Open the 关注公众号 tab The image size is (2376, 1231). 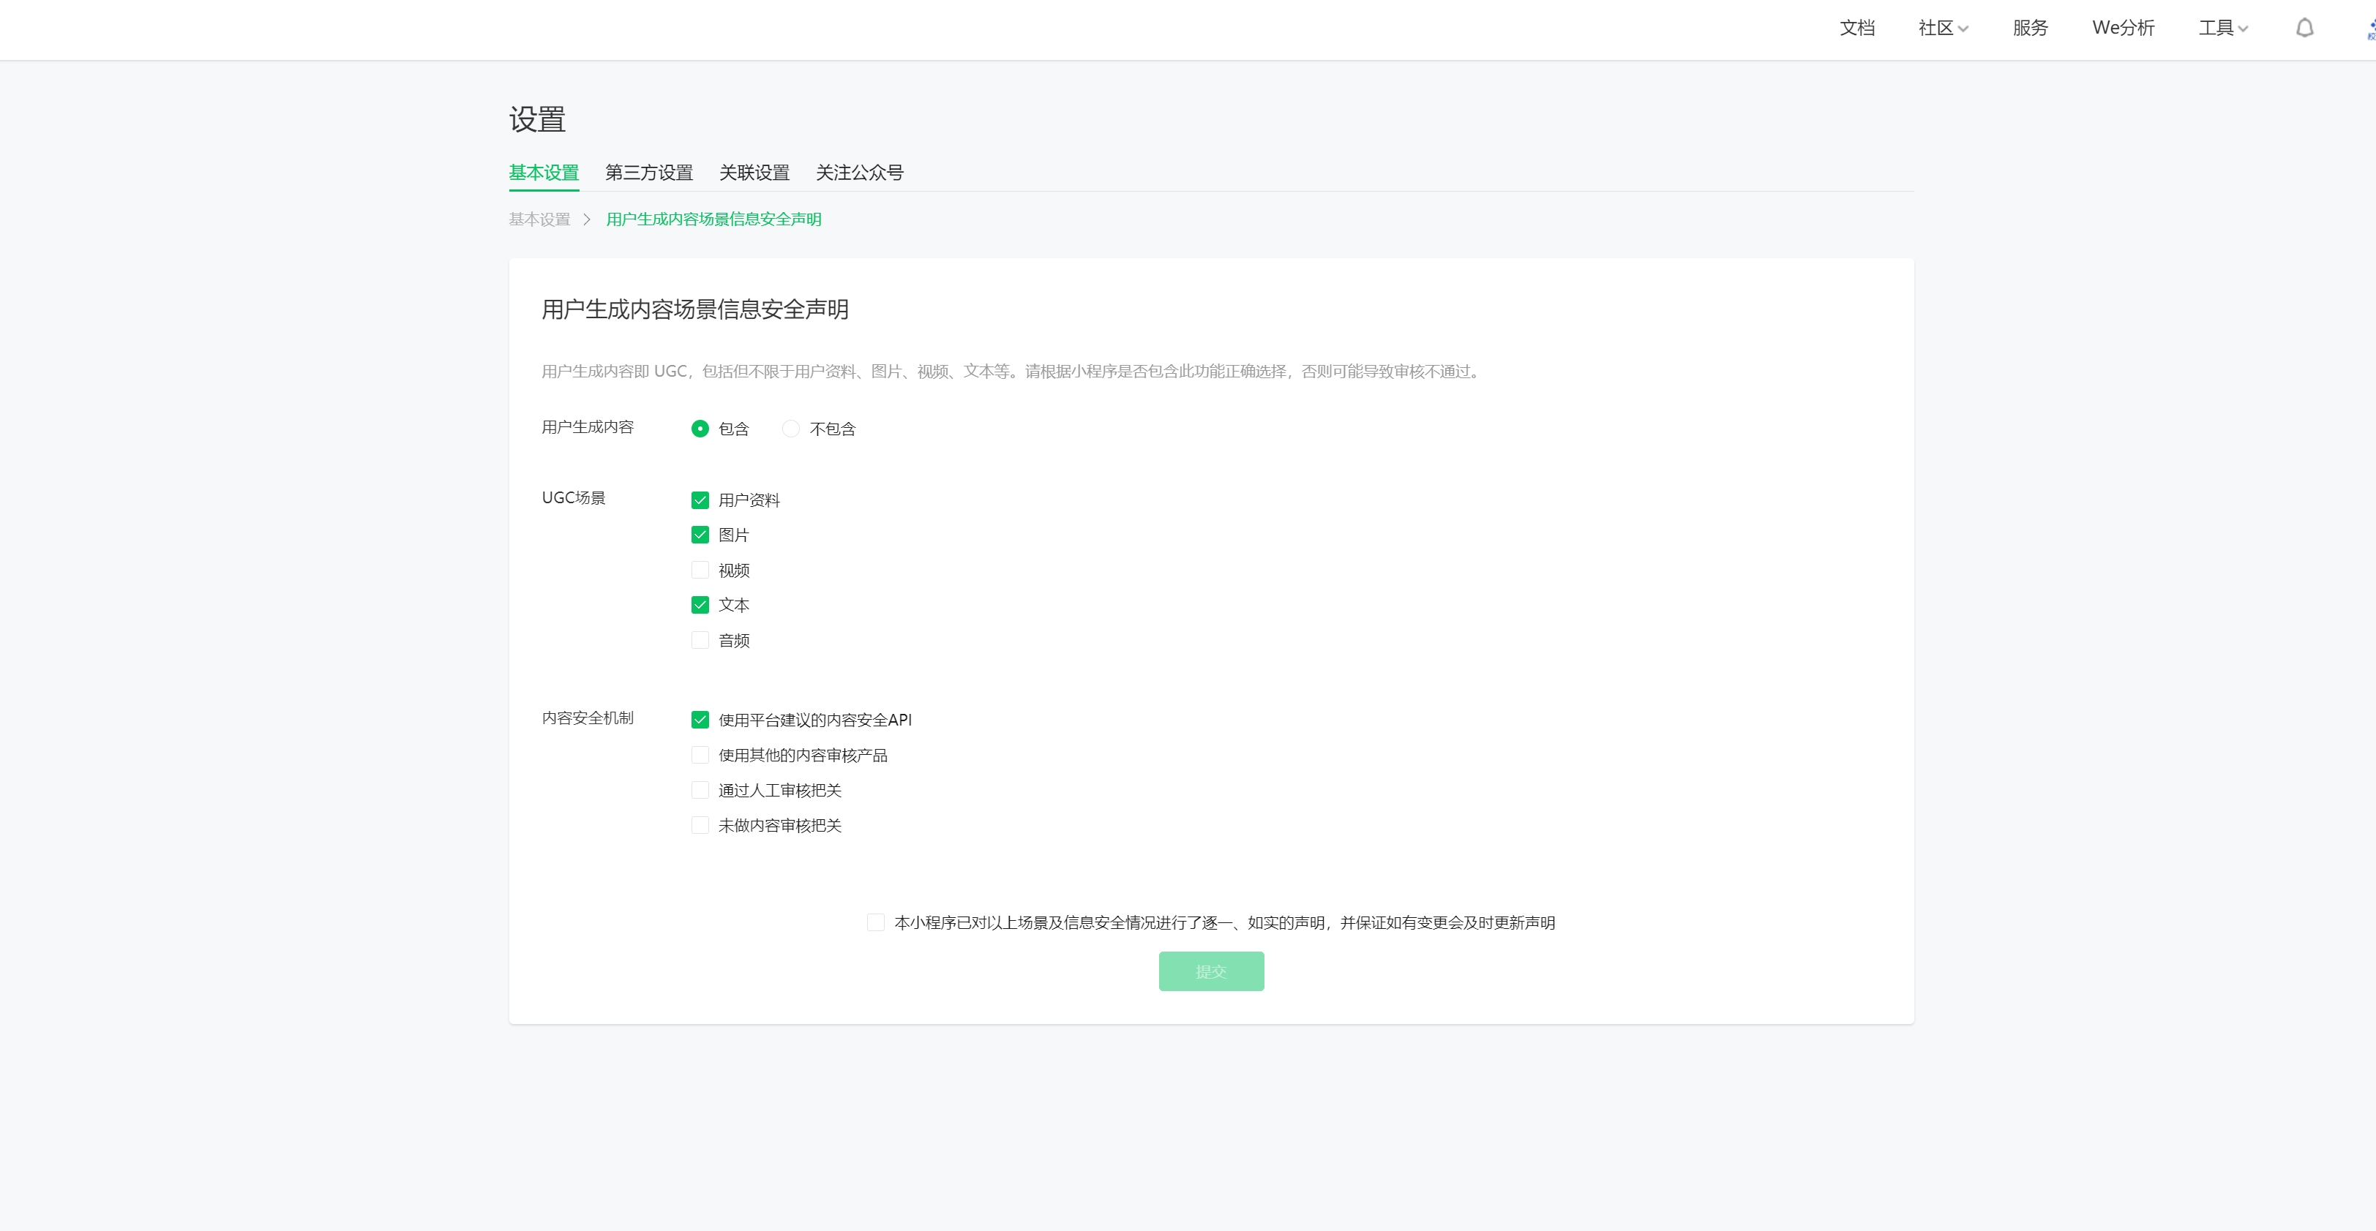(x=859, y=173)
